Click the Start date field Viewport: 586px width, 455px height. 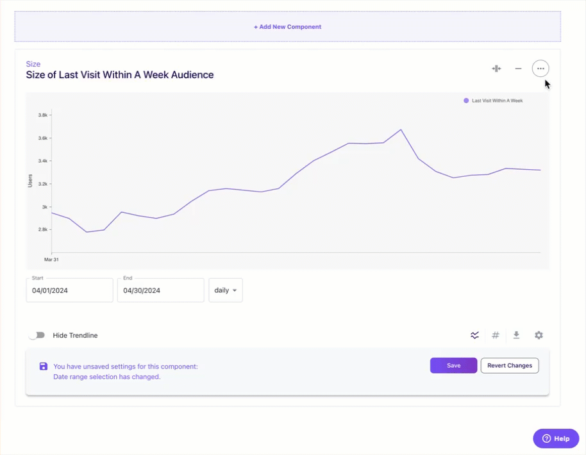coord(69,290)
